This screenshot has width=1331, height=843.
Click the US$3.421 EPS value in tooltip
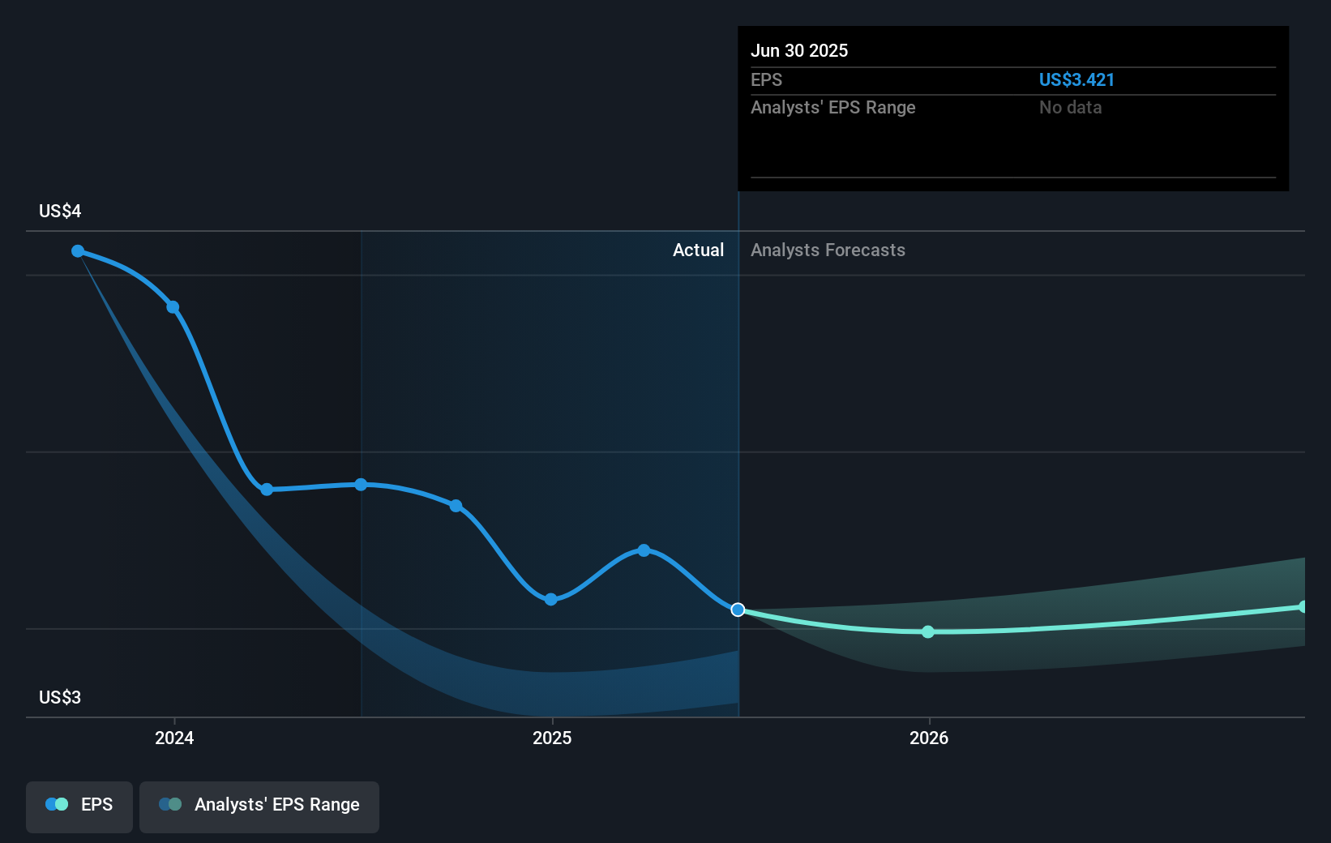click(x=1076, y=80)
